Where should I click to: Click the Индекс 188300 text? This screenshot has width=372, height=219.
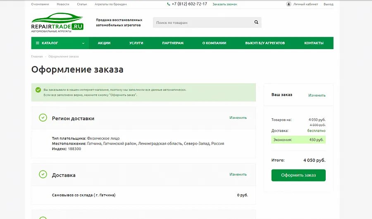click(67, 149)
